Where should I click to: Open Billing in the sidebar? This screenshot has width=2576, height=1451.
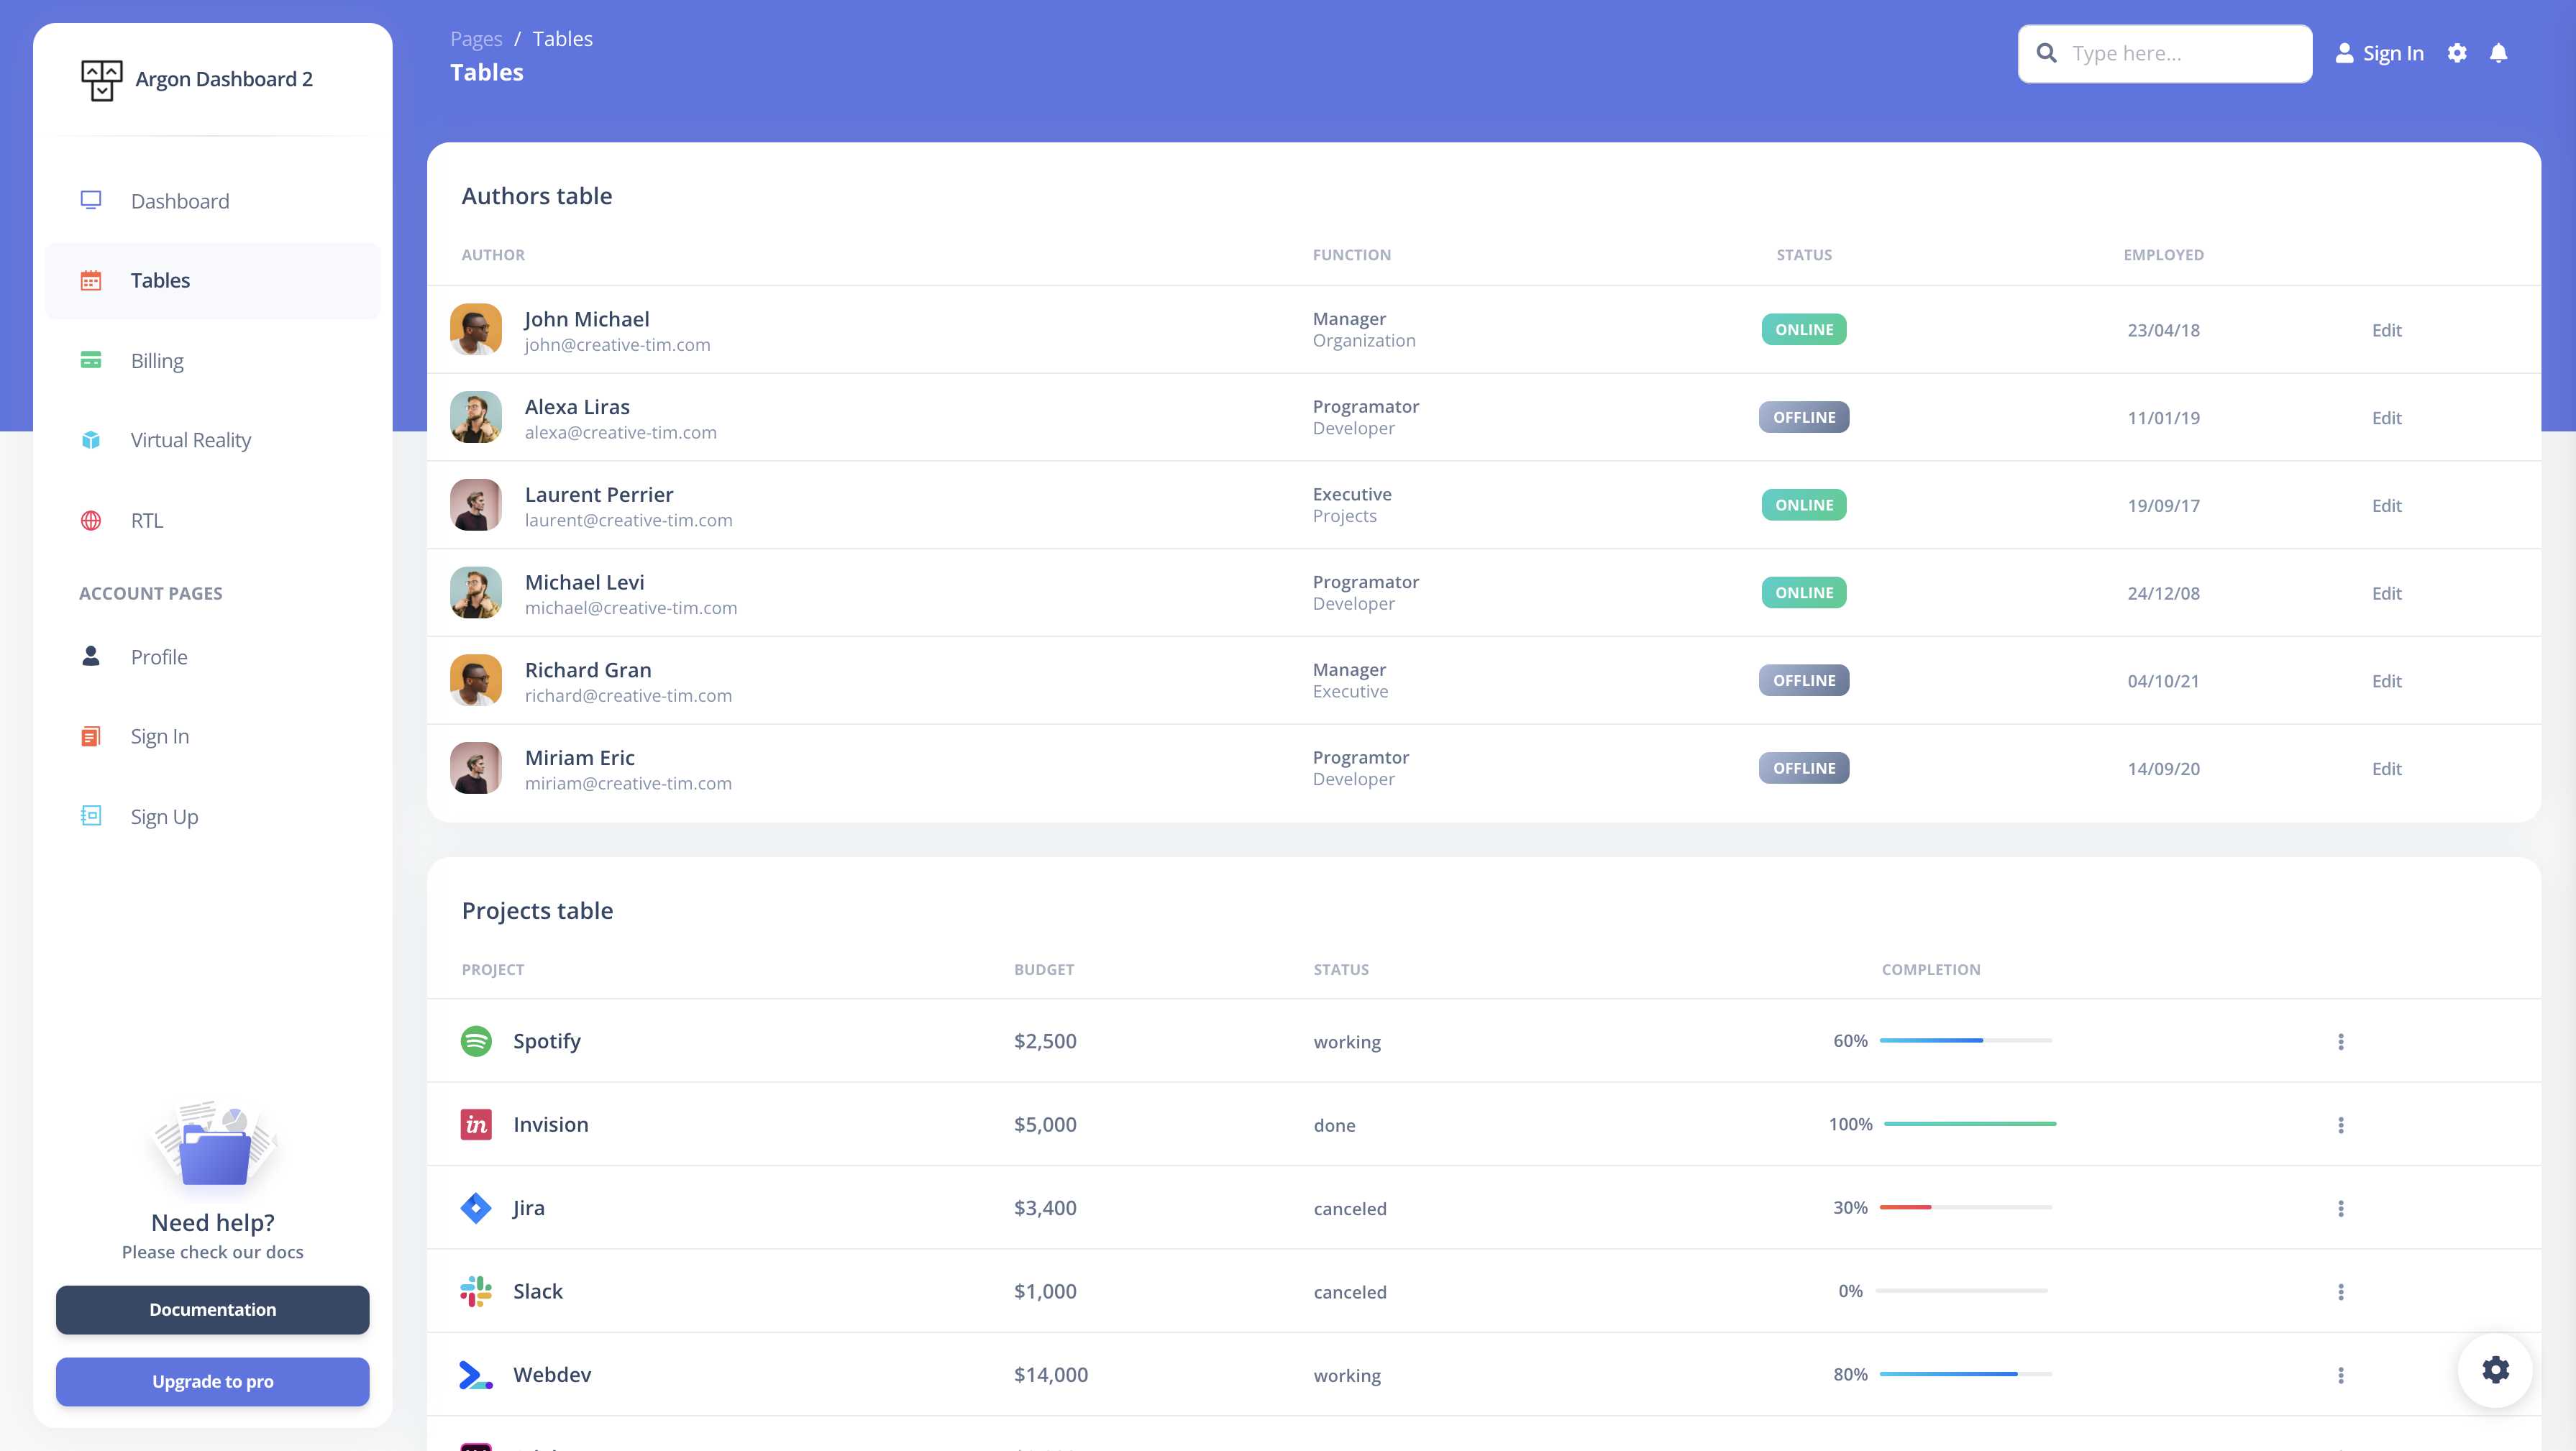pos(157,361)
